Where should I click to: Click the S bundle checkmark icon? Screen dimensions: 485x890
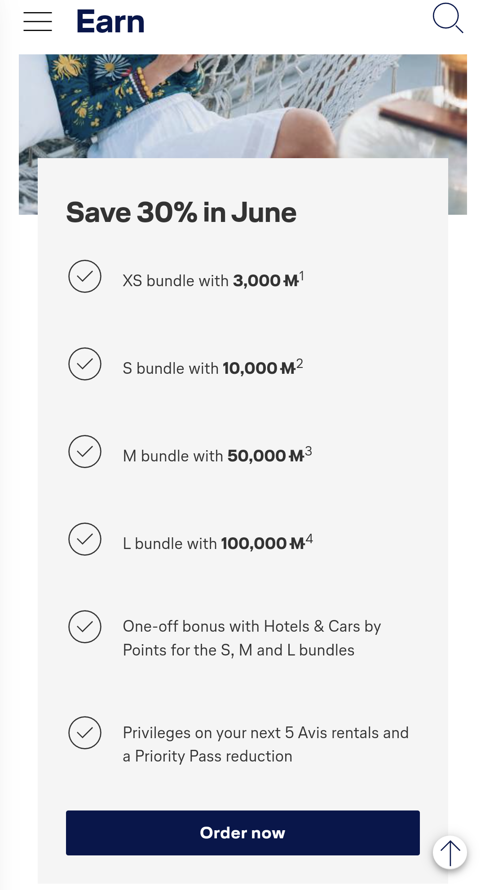(x=85, y=364)
